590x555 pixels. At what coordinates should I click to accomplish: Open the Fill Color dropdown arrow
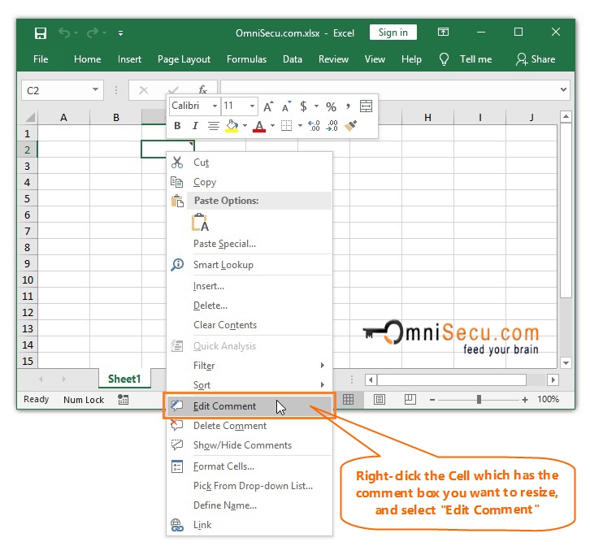pos(245,126)
